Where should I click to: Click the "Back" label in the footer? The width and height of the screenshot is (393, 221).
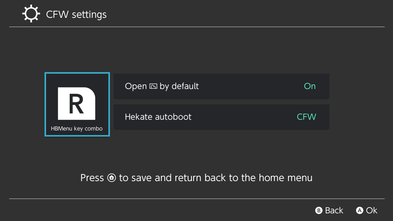click(x=334, y=210)
